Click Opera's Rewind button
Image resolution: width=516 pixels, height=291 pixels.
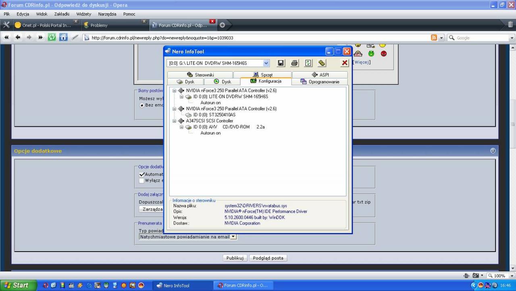click(7, 37)
